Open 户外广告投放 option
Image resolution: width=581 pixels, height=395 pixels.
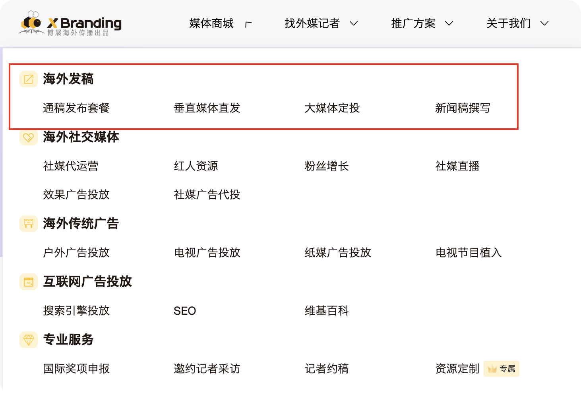[x=76, y=253]
